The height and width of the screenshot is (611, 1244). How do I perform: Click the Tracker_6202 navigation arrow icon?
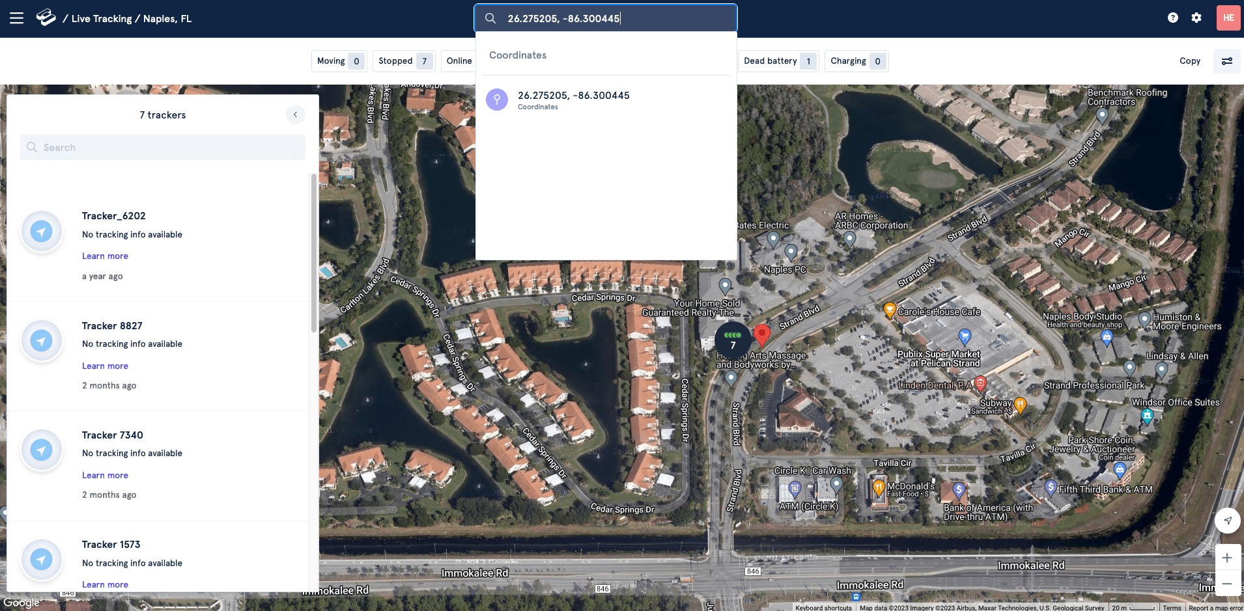(42, 231)
